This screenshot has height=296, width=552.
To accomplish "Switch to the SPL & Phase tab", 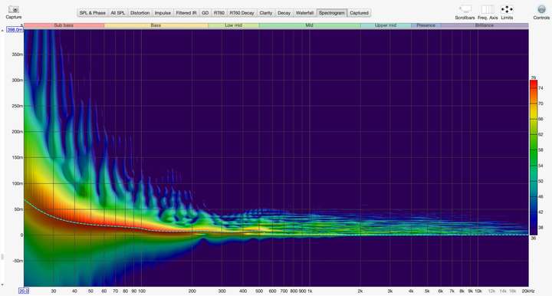I will tap(93, 13).
